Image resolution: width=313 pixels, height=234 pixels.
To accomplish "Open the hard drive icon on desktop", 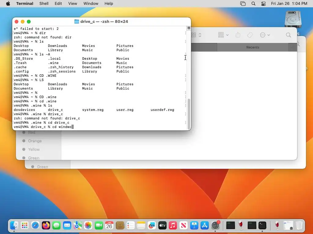I will tap(293, 19).
